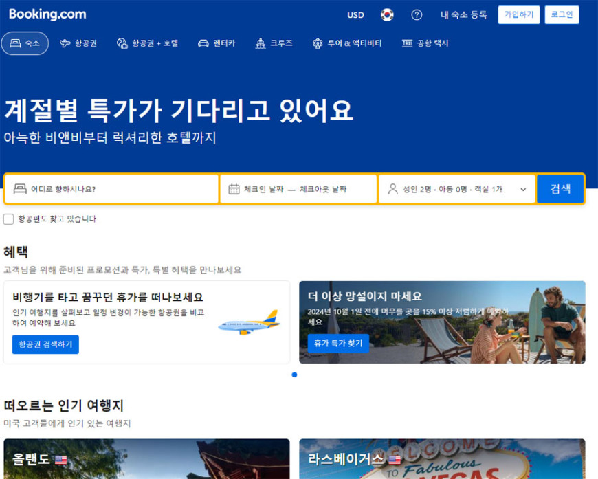Image resolution: width=598 pixels, height=479 pixels.
Task: Click the 비행기를 타고 꿈꾸던 휴가를 떠나보세요 heading
Action: [107, 297]
